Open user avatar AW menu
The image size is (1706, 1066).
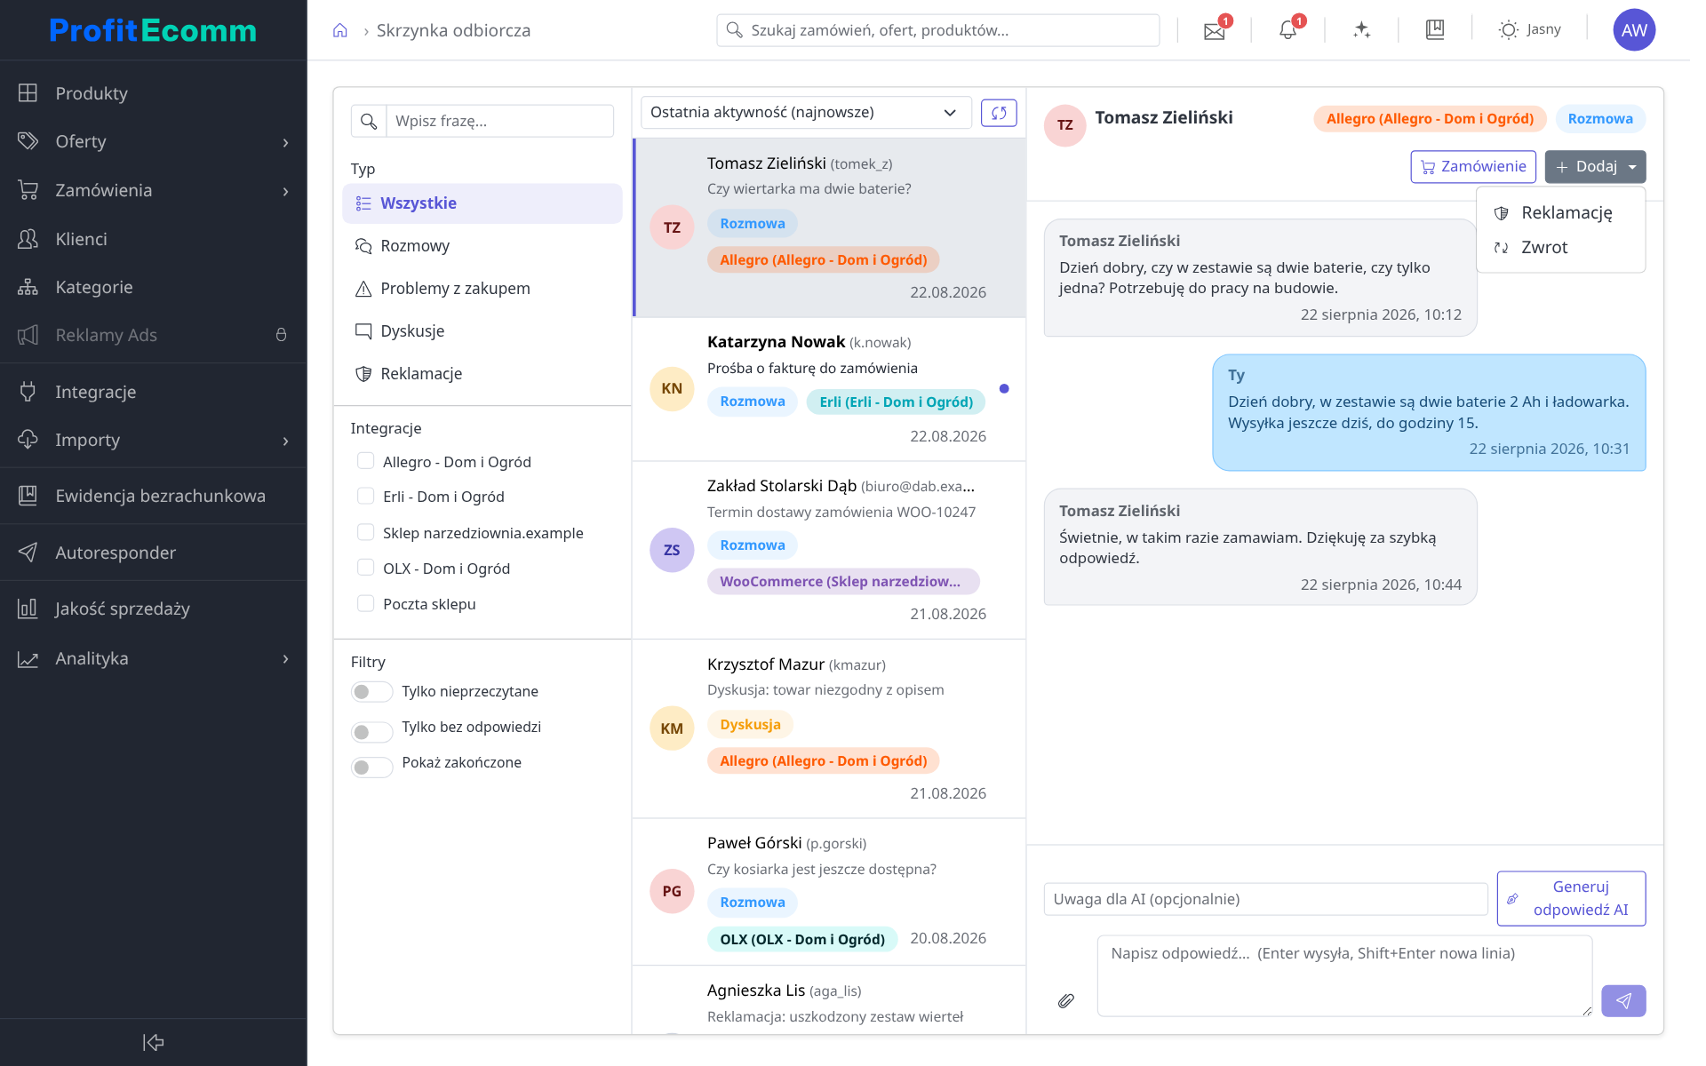tap(1633, 30)
